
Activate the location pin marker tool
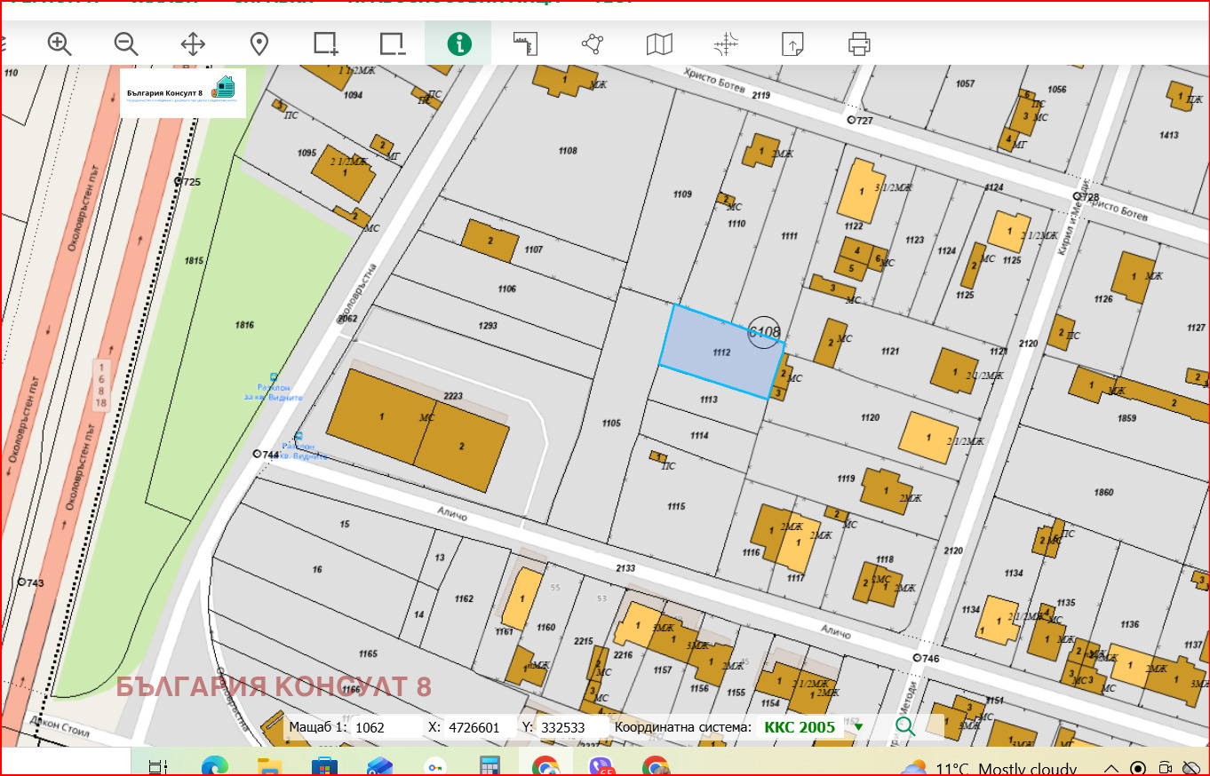[x=259, y=44]
